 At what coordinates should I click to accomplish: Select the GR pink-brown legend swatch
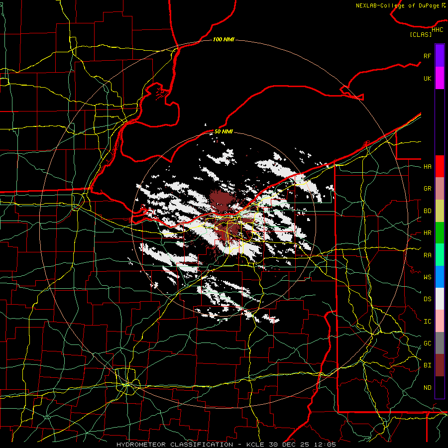440,189
